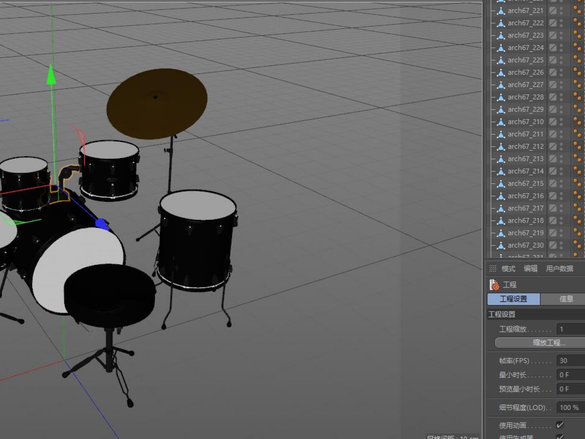Toggle visibility dots for arch67_213
Image resolution: width=585 pixels, height=439 pixels.
[x=562, y=159]
